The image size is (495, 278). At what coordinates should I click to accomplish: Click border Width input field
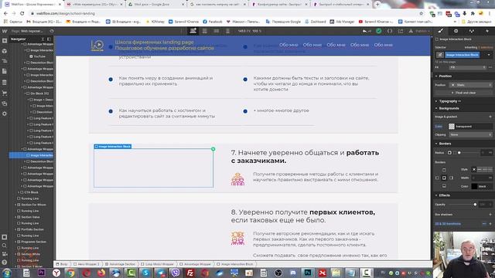click(482, 178)
